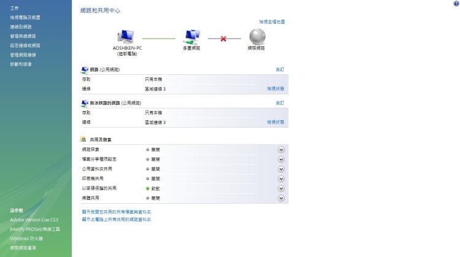Click 區域連線 3 under 無法辨識的網路

[155, 122]
